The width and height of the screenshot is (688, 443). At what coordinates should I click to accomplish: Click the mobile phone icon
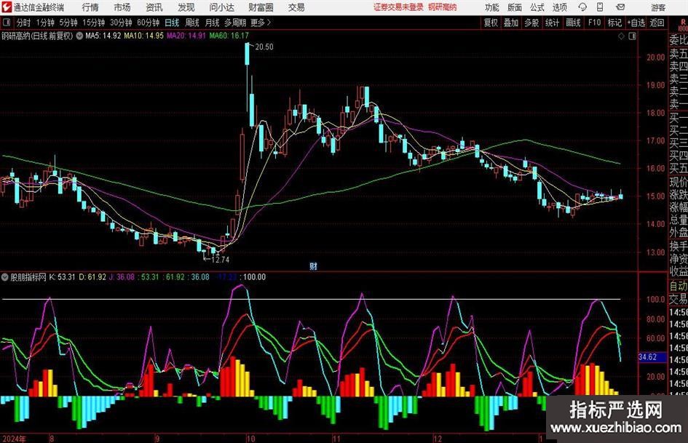(600, 7)
